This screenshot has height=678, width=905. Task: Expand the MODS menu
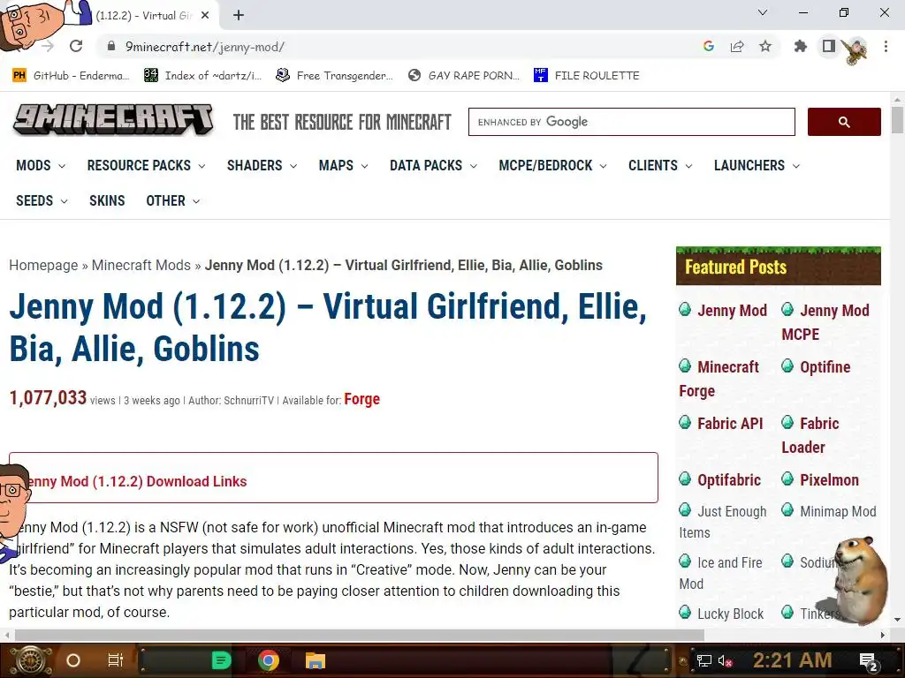(41, 165)
